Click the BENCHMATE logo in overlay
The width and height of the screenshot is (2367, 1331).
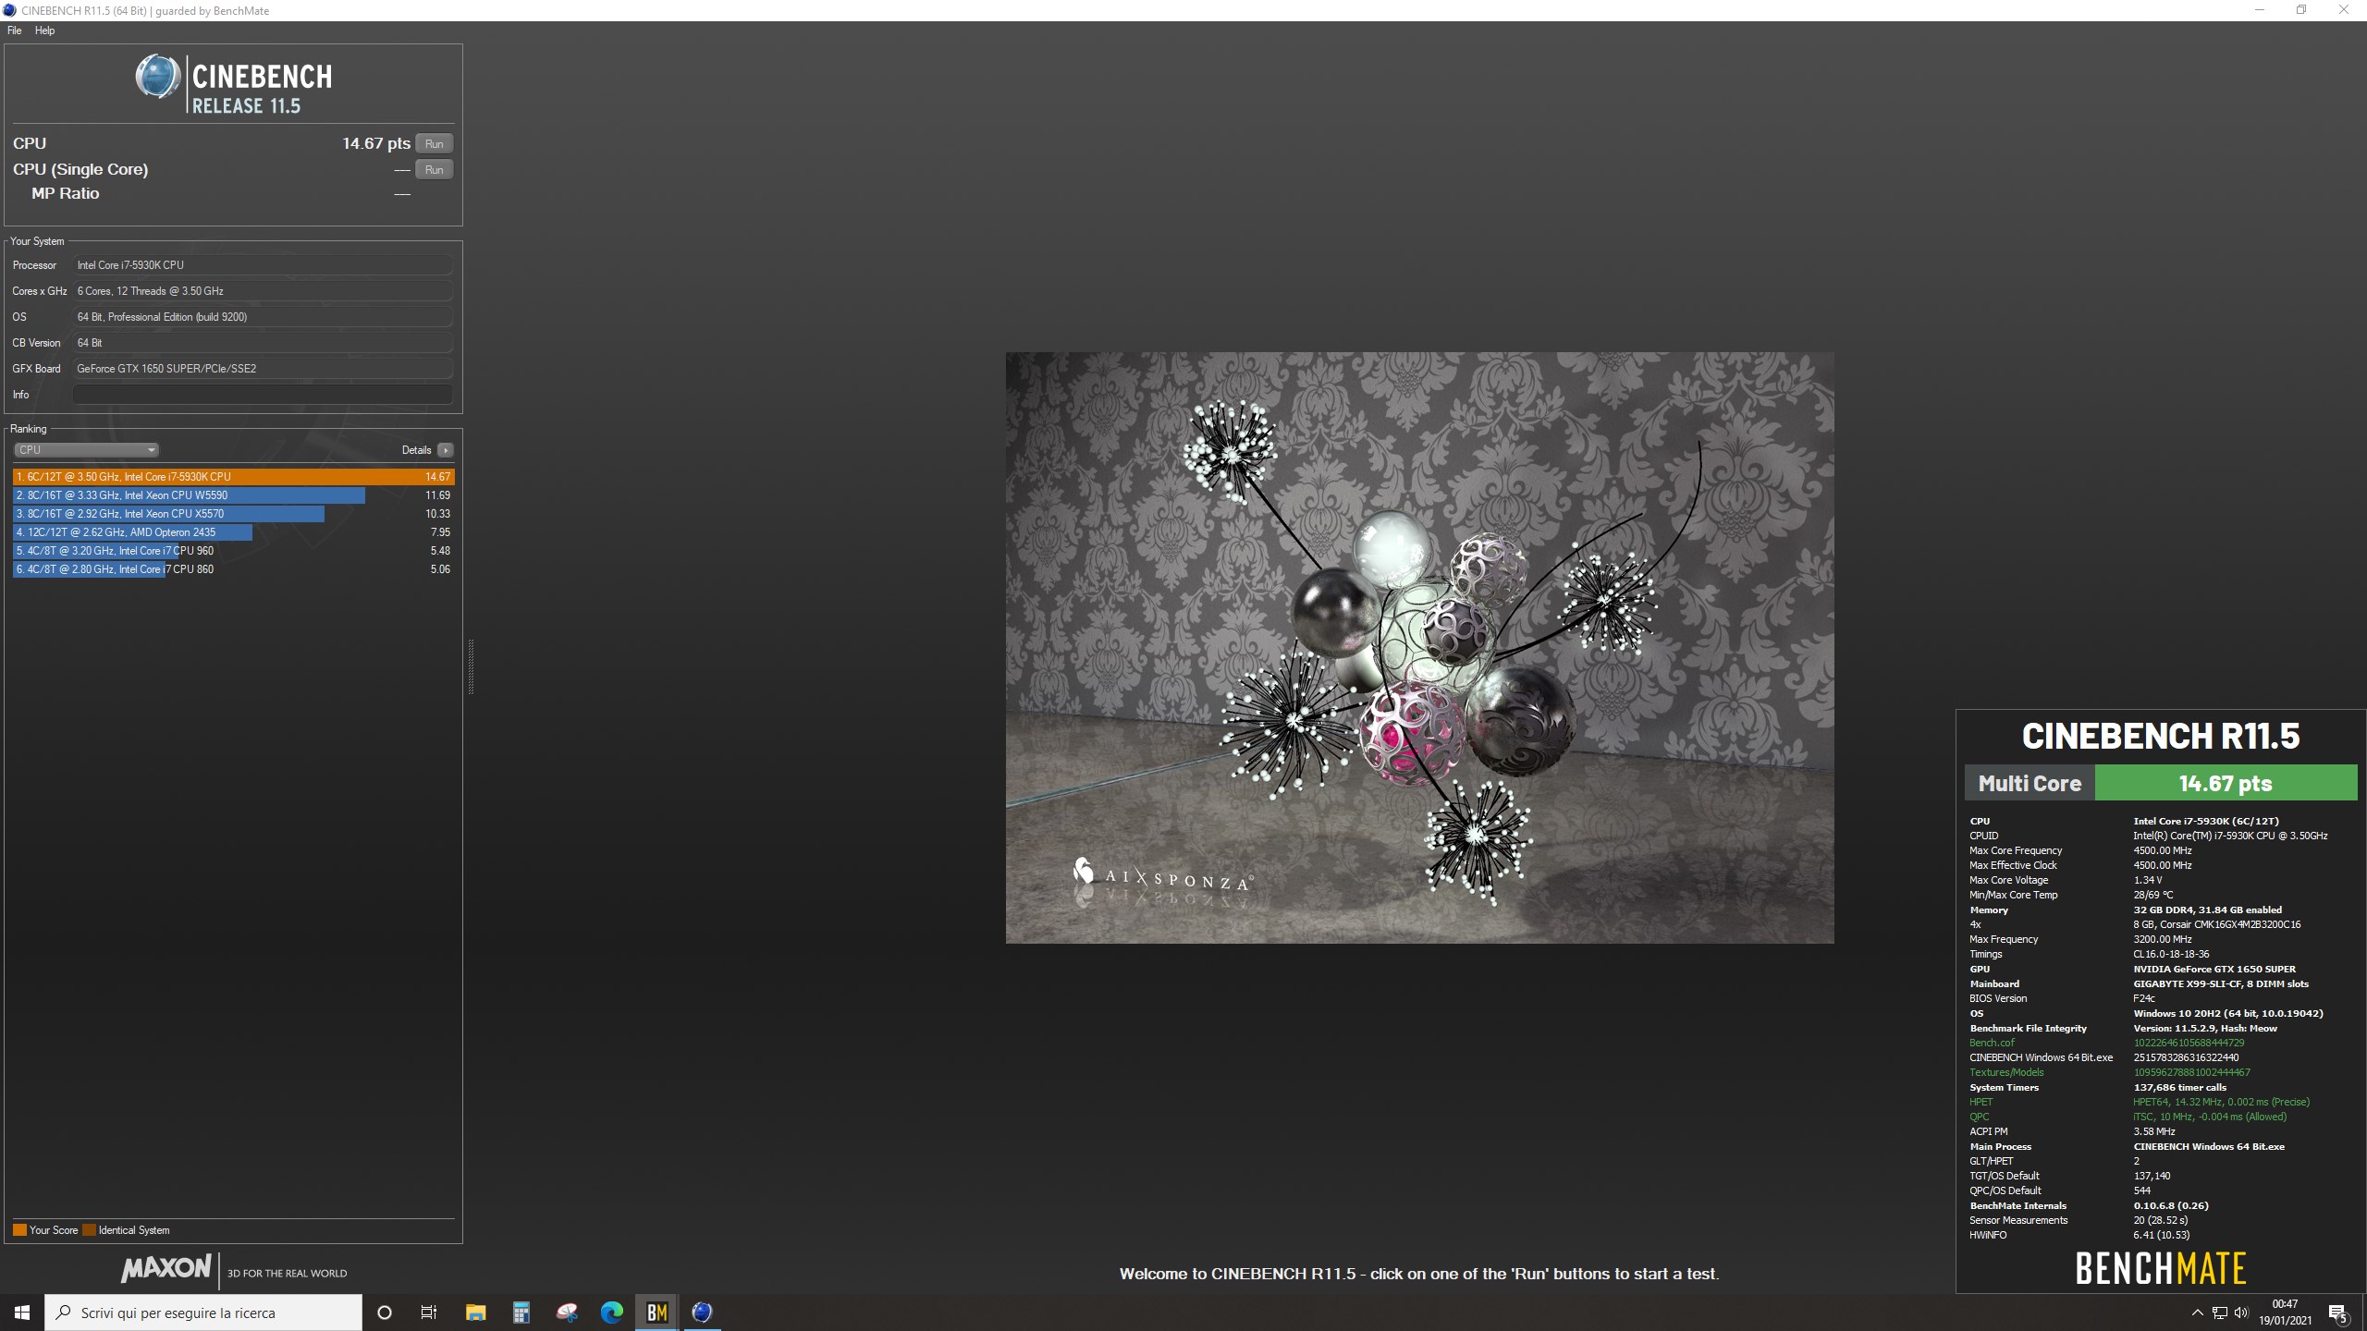[2161, 1268]
